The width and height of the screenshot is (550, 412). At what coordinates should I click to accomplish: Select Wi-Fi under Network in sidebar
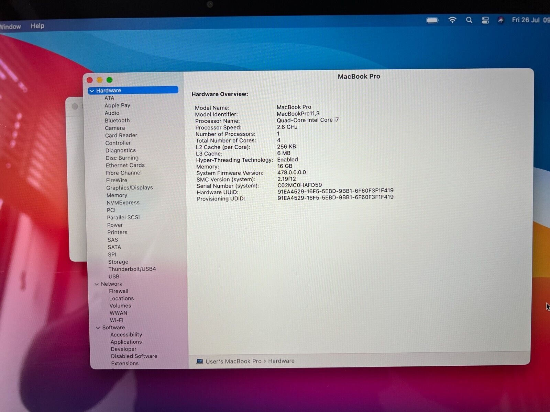117,320
